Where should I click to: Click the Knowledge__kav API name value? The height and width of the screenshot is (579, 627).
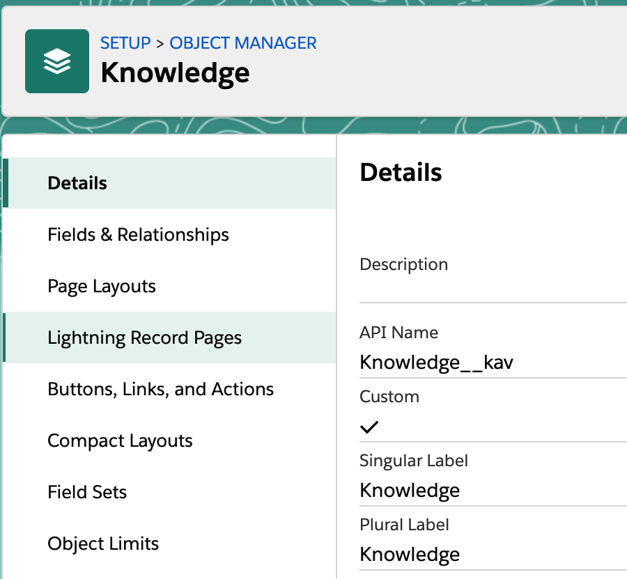[x=436, y=363]
